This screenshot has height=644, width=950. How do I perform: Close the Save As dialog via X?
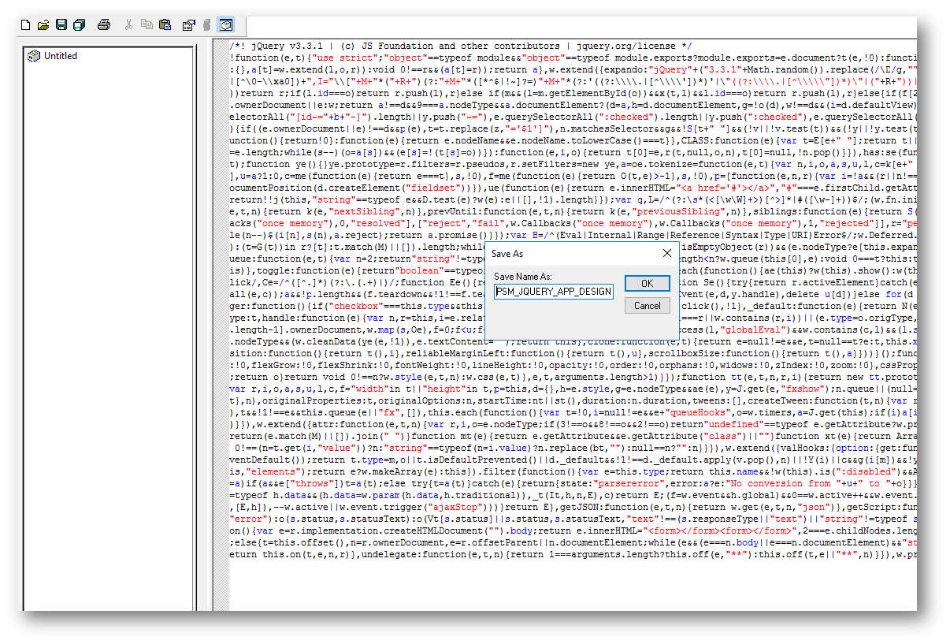click(667, 254)
